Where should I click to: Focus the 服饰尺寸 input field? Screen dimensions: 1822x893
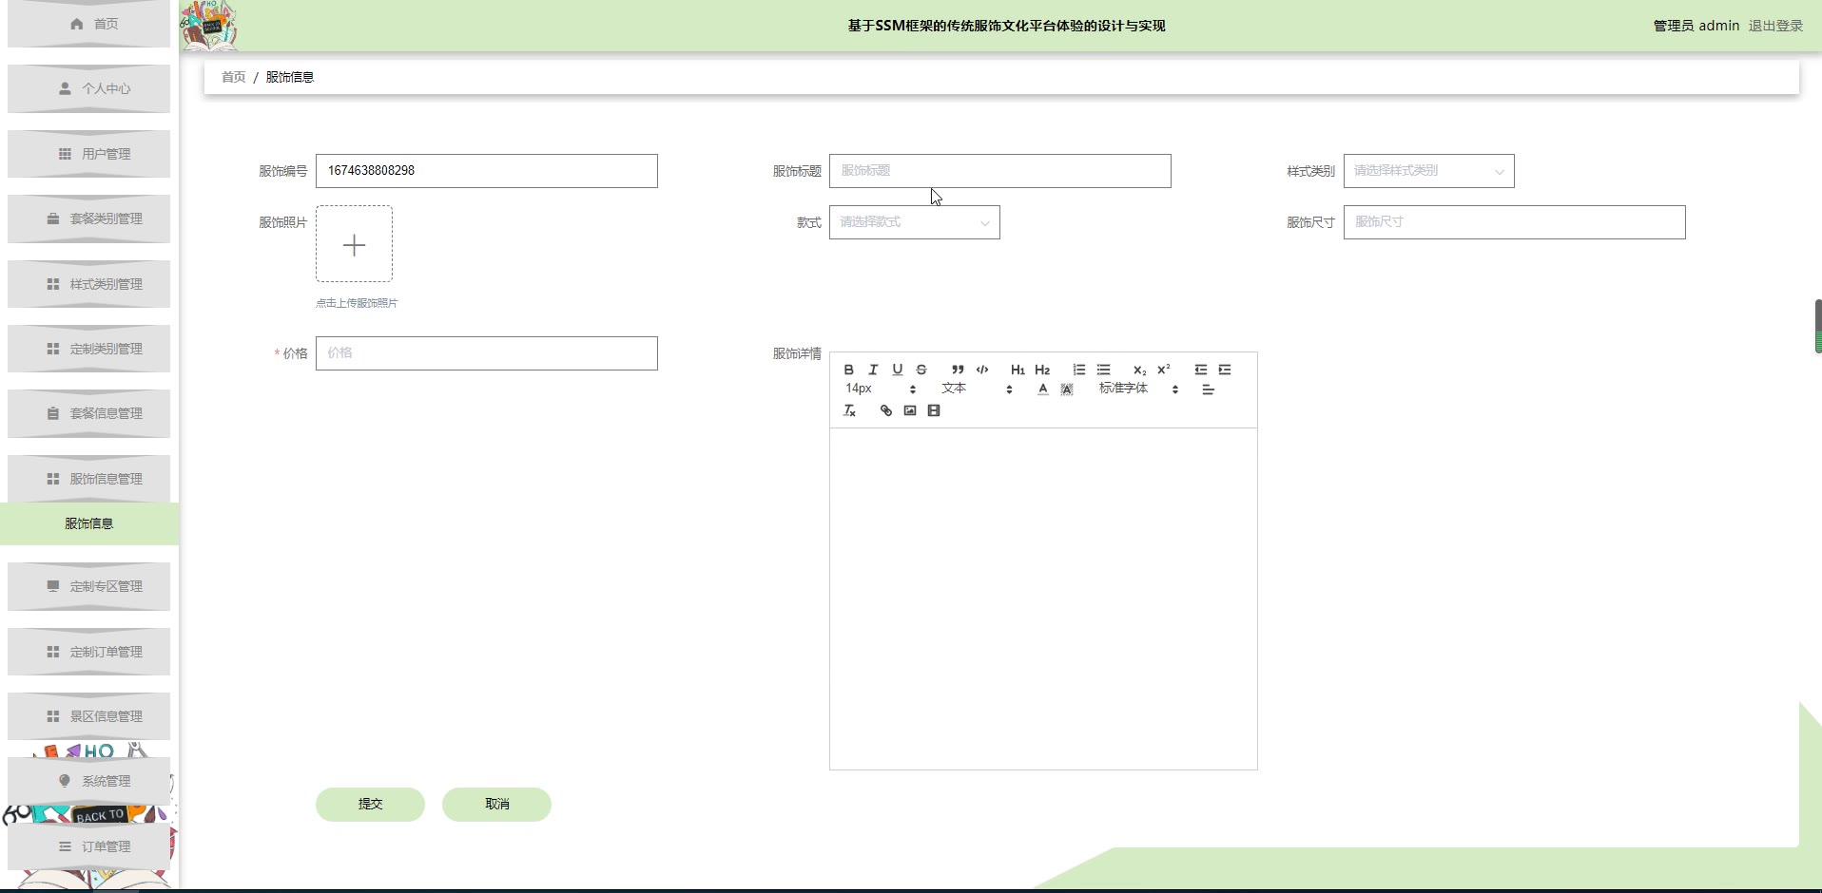coord(1514,222)
